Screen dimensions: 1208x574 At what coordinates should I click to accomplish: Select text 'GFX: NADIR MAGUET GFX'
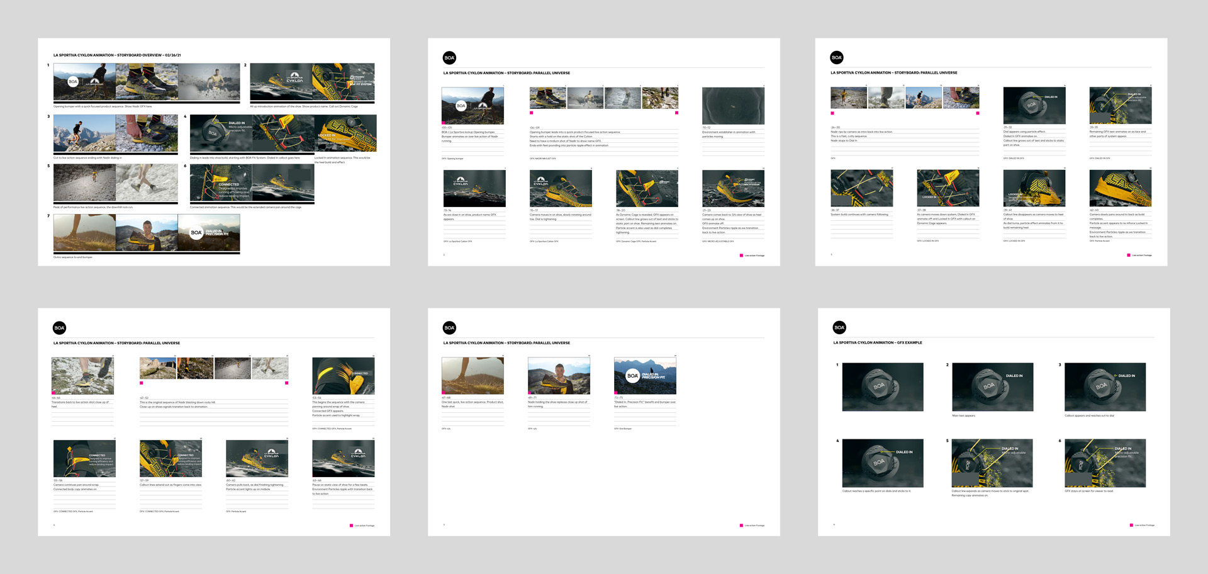pyautogui.click(x=543, y=159)
